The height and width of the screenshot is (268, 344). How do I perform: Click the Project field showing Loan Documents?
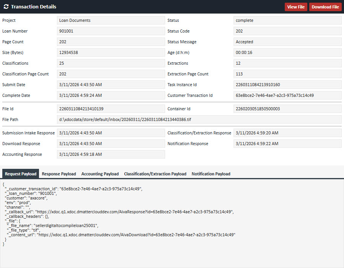tap(111, 20)
